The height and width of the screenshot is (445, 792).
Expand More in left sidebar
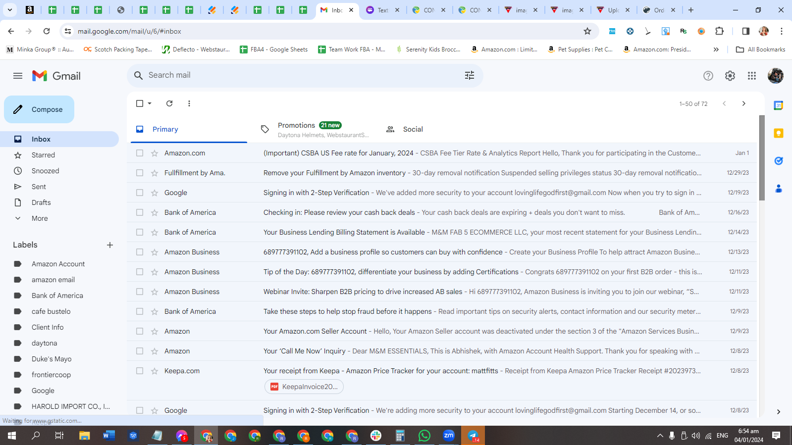[x=40, y=218]
